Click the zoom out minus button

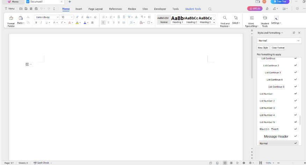pyautogui.click(x=278, y=163)
